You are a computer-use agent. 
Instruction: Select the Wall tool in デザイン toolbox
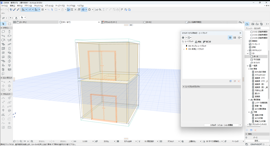(x=3, y=32)
